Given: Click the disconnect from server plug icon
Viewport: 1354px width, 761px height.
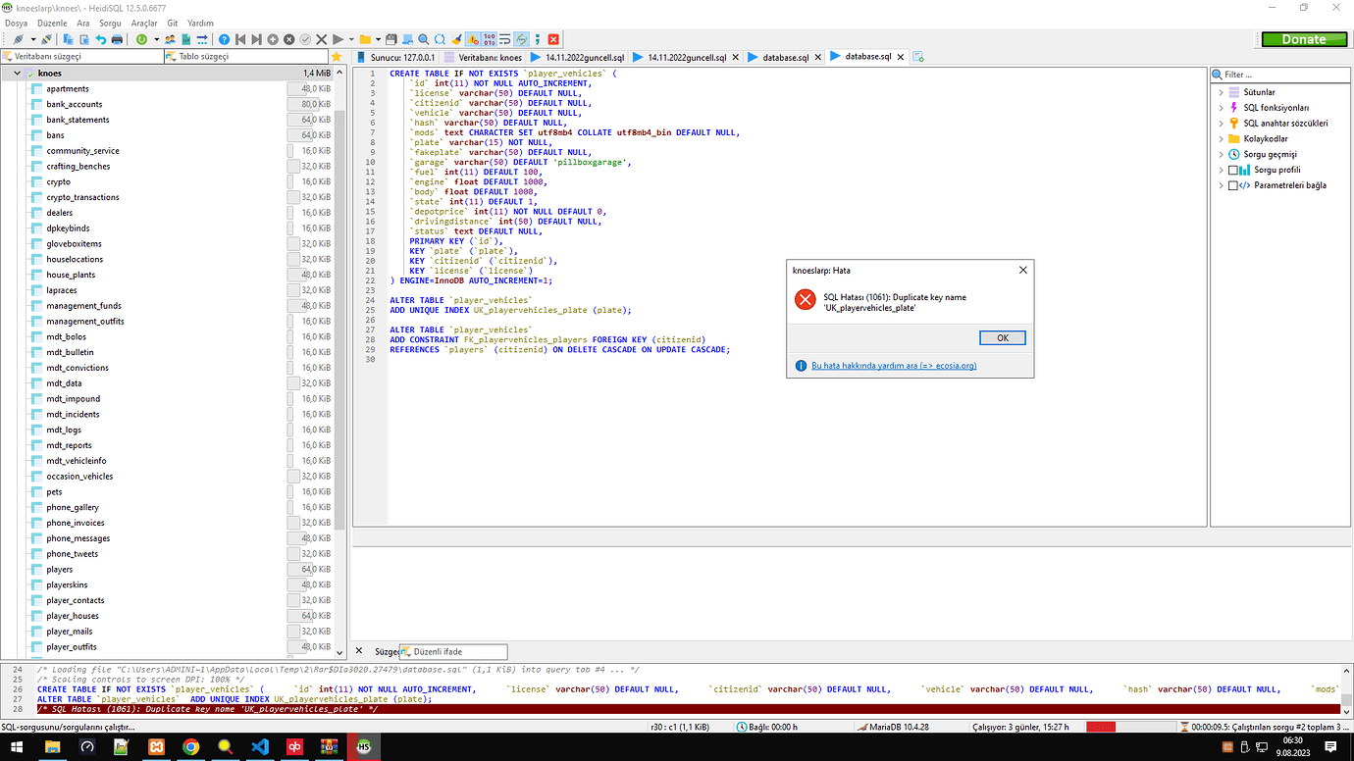Looking at the screenshot, I should (x=46, y=39).
